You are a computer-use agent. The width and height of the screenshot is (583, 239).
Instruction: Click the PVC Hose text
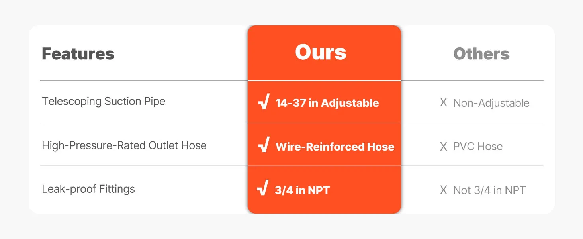point(478,147)
